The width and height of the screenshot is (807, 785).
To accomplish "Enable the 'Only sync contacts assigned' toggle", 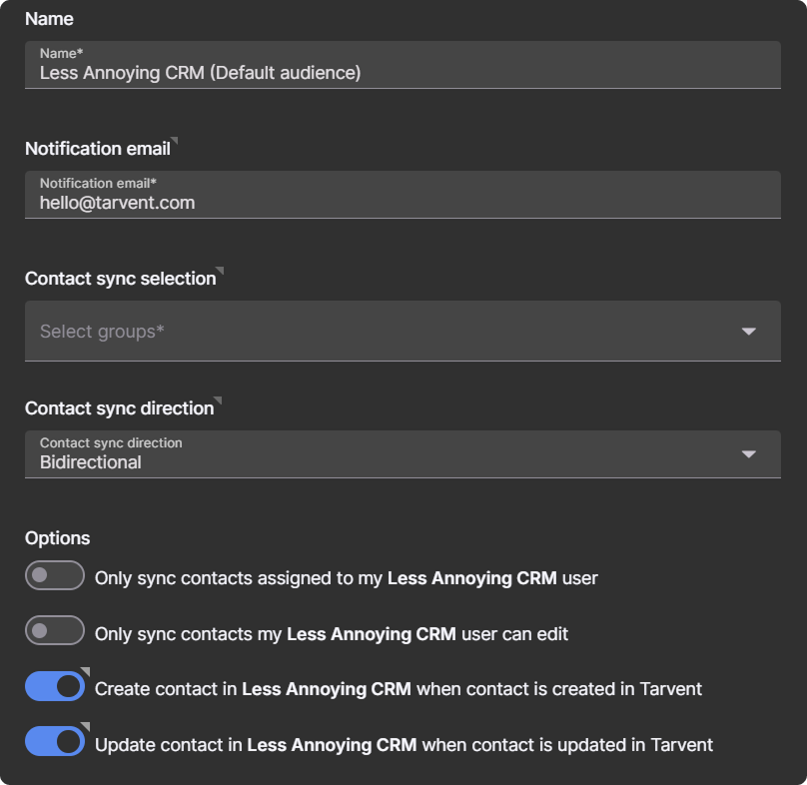I will click(55, 576).
